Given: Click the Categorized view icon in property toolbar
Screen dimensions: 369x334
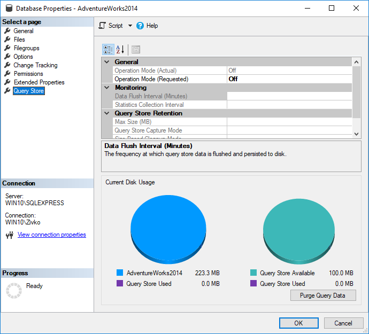Looking at the screenshot, I should [x=108, y=50].
